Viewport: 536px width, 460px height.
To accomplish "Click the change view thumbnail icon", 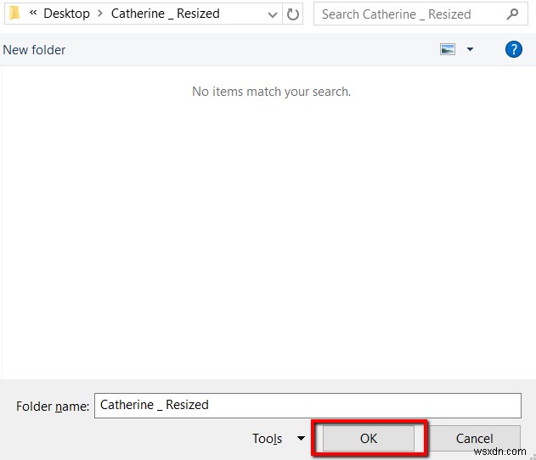I will [x=447, y=49].
